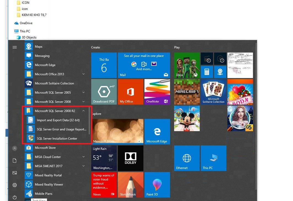Image resolution: width=293 pixels, height=201 pixels.
Task: Open the Drawboard PDF tile
Action: 104,92
